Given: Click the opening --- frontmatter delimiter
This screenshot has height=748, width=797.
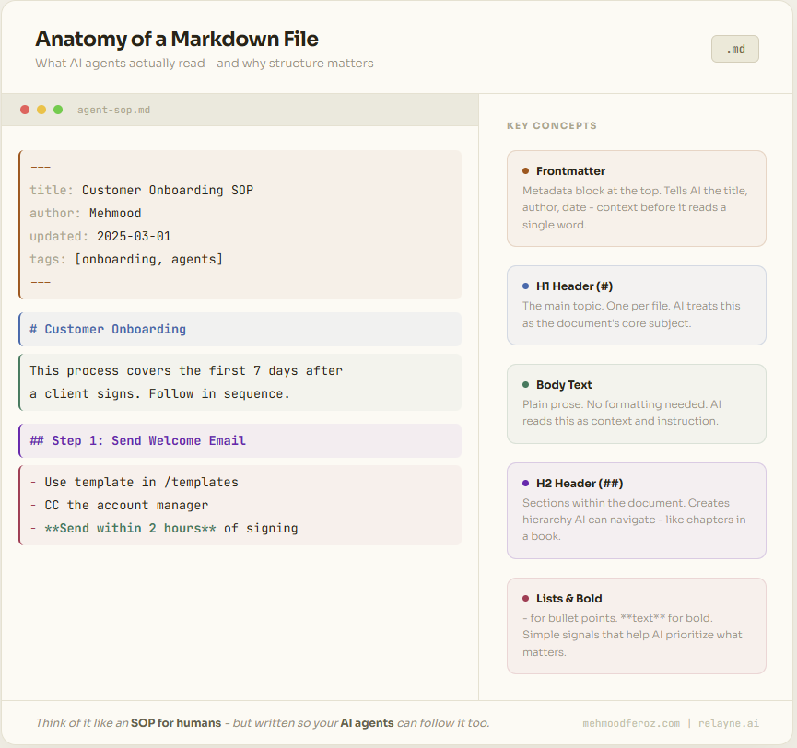Looking at the screenshot, I should click(41, 167).
